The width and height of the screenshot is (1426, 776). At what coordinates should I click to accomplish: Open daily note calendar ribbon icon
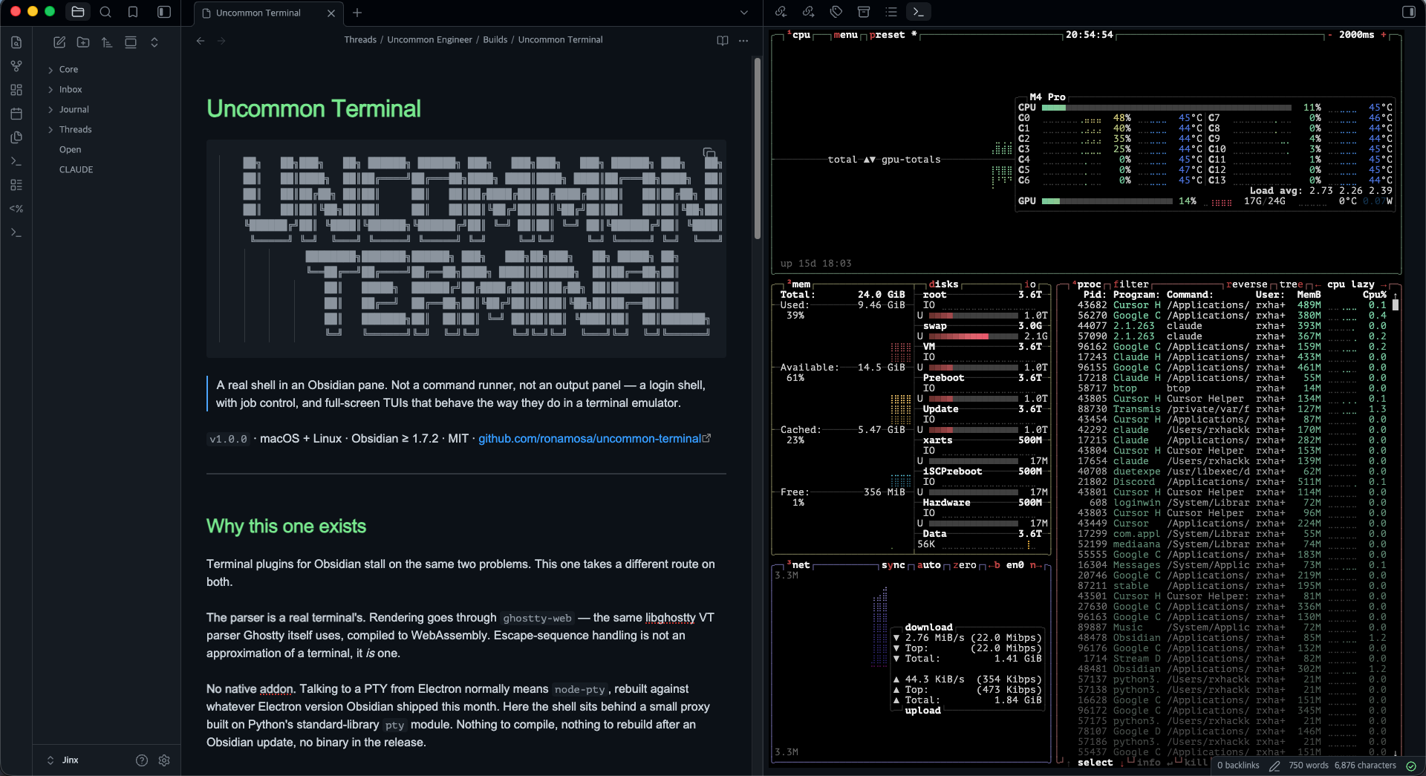[16, 114]
